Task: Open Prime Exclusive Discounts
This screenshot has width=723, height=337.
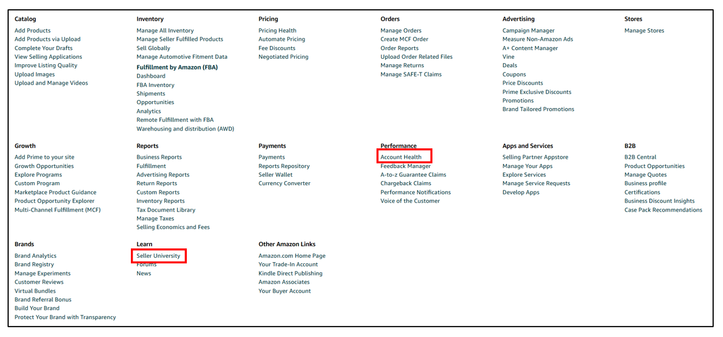Action: click(x=537, y=92)
